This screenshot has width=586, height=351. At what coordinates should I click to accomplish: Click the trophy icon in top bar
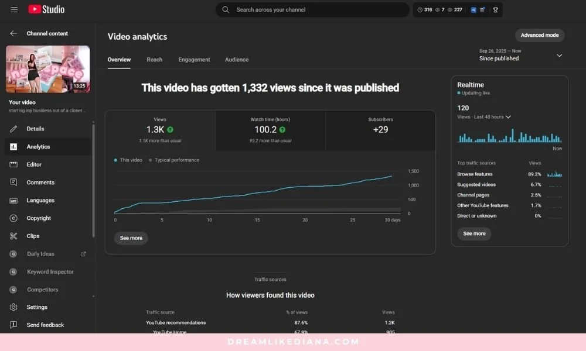[x=495, y=10]
